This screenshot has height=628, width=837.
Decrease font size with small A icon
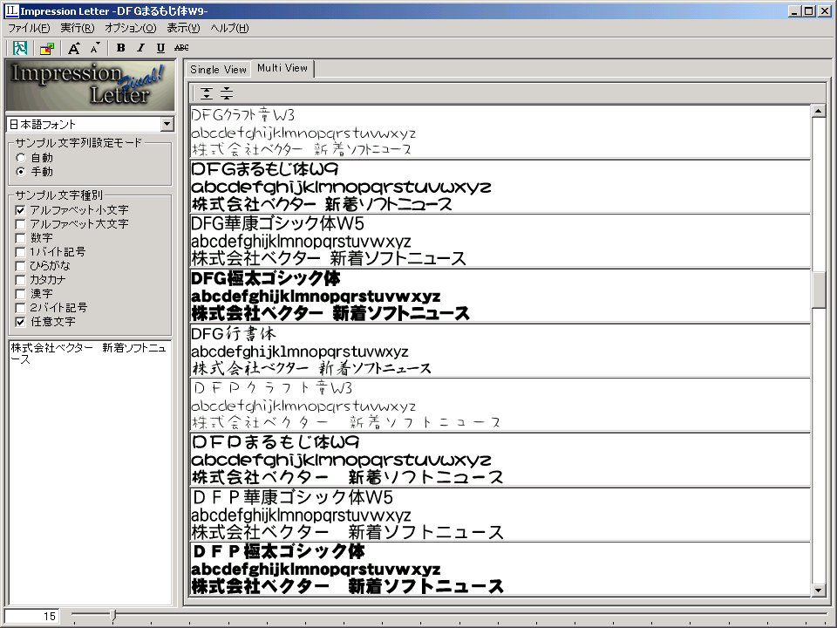point(95,48)
